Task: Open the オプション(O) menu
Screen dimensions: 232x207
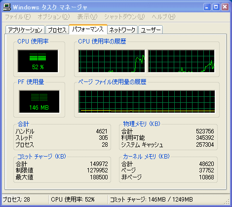Action: 54,17
